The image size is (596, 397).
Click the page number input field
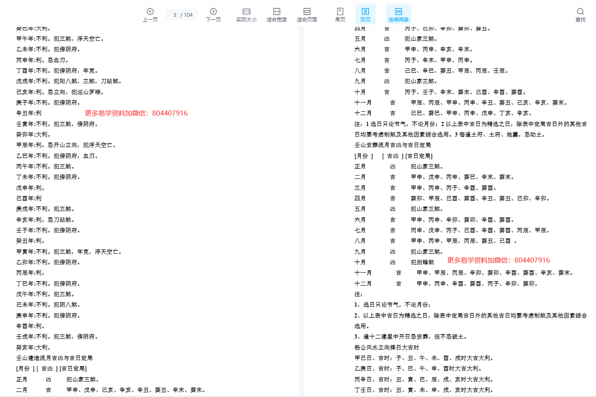(175, 15)
